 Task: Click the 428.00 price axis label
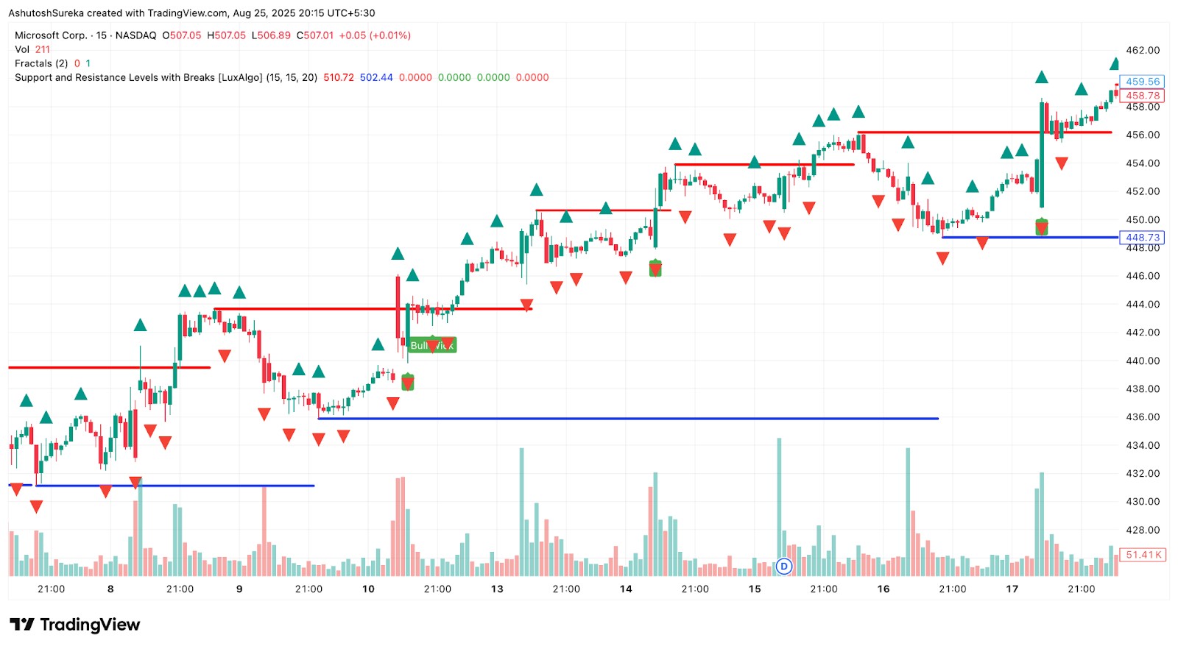pyautogui.click(x=1143, y=530)
